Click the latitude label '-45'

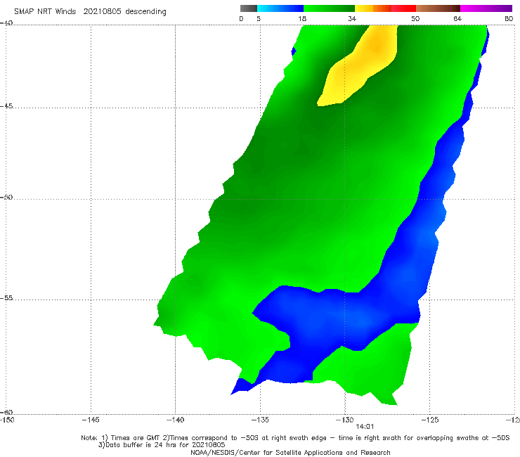pyautogui.click(x=6, y=106)
